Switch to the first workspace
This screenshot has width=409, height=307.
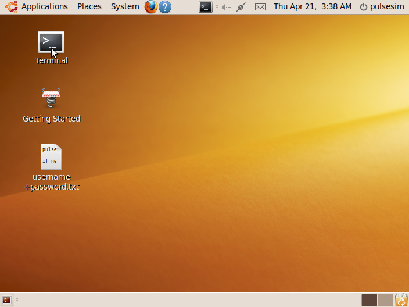[369, 300]
